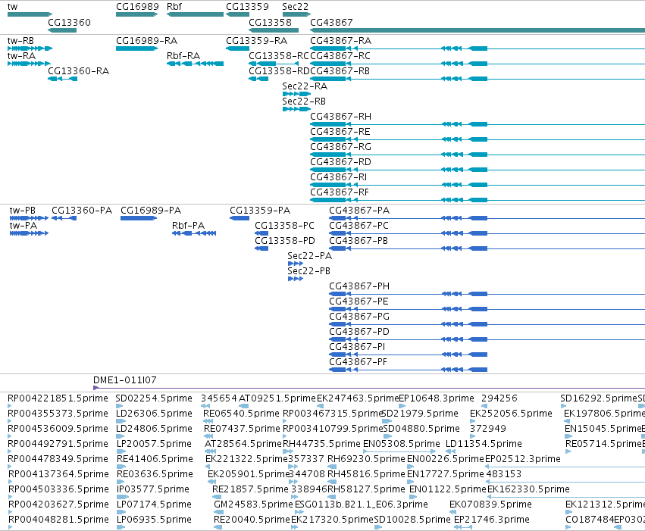The image size is (645, 531).
Task: Click protein tw-PB
Action: click(x=22, y=211)
